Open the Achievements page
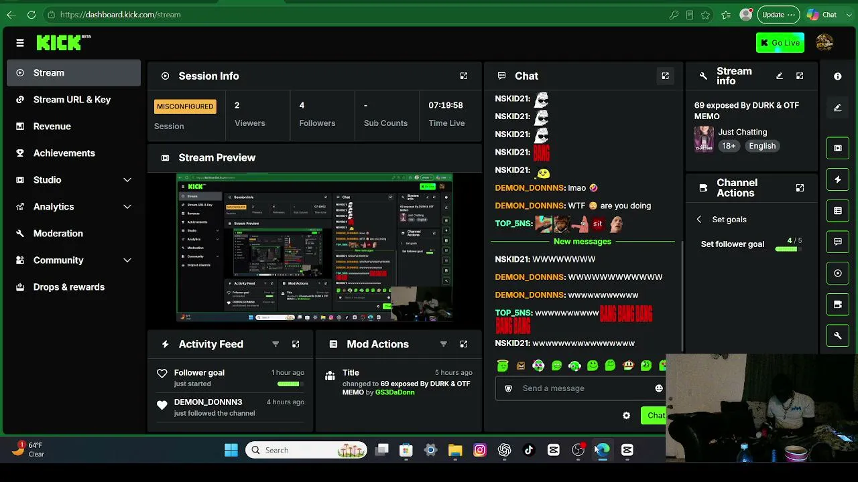This screenshot has height=482, width=858. [74, 153]
